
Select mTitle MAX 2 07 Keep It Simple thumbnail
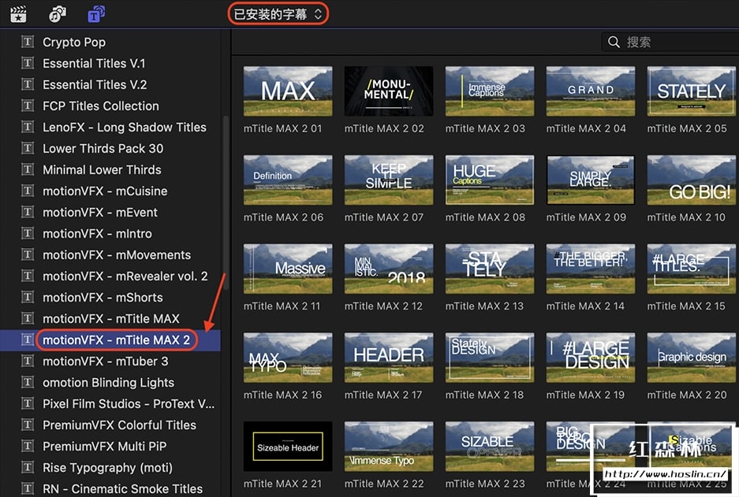[388, 180]
